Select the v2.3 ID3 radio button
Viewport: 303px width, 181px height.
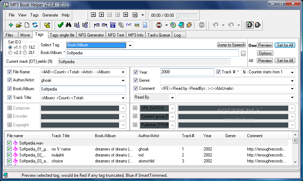[x=10, y=53]
